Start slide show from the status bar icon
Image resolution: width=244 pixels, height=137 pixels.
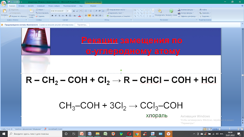click(x=210, y=129)
